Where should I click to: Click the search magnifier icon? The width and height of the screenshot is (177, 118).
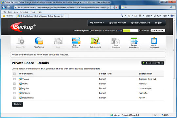tap(171, 7)
